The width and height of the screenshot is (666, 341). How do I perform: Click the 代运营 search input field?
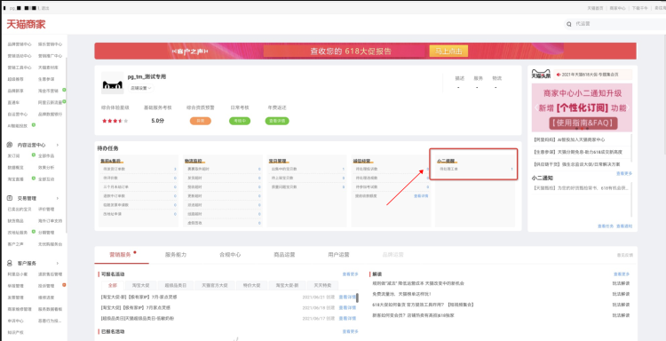(x=618, y=24)
